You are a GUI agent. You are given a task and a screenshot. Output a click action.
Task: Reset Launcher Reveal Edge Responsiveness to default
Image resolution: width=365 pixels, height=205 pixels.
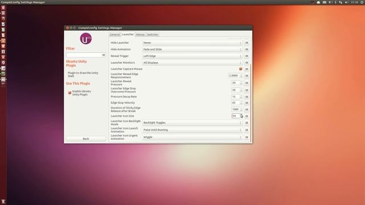246,76
